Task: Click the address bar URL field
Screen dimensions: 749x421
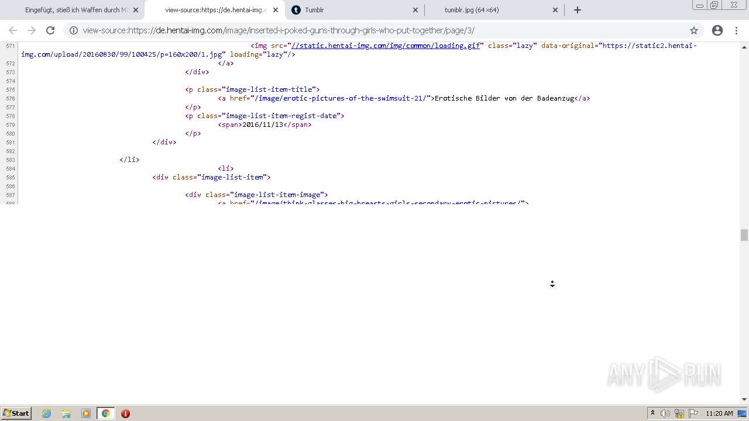Action: [x=374, y=30]
